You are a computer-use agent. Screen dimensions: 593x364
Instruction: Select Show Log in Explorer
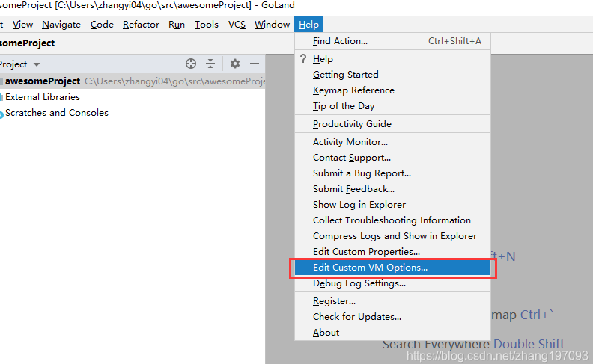pos(392,205)
